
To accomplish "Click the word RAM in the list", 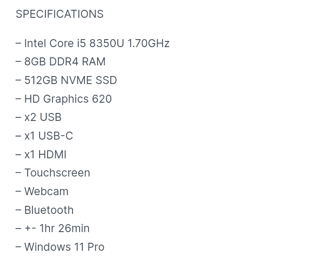I will click(x=93, y=61).
